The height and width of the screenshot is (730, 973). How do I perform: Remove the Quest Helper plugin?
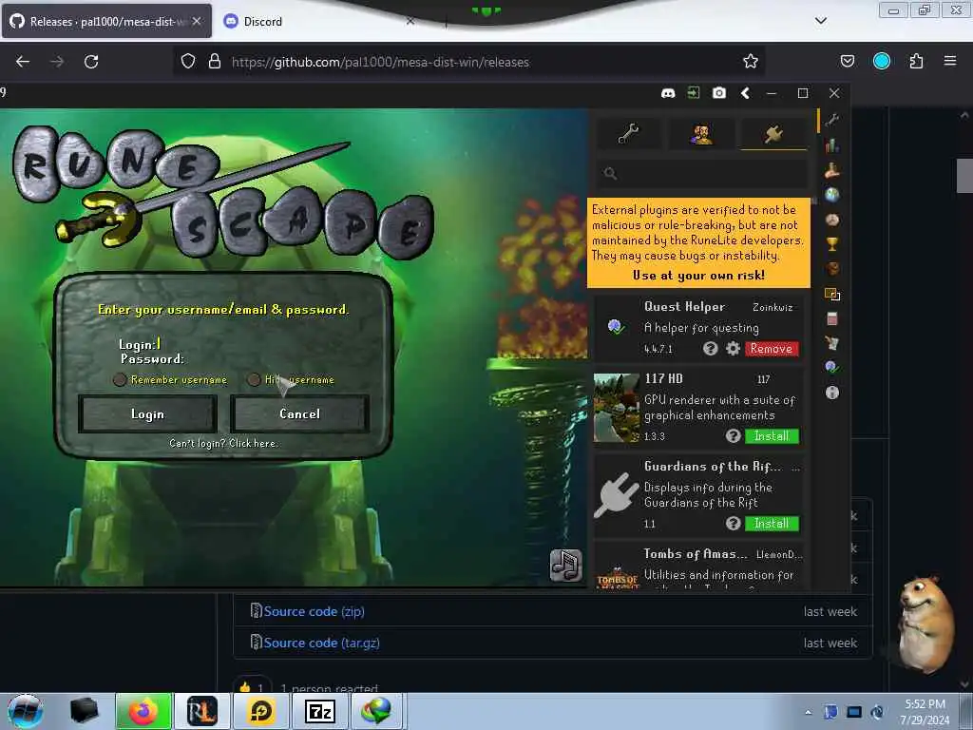(x=772, y=349)
